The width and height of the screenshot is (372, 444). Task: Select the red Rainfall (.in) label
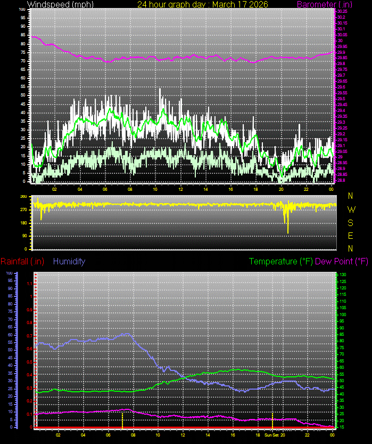pos(22,262)
